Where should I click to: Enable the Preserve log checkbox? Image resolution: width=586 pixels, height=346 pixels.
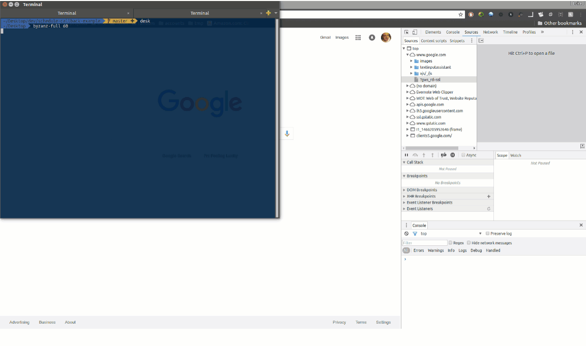point(487,233)
